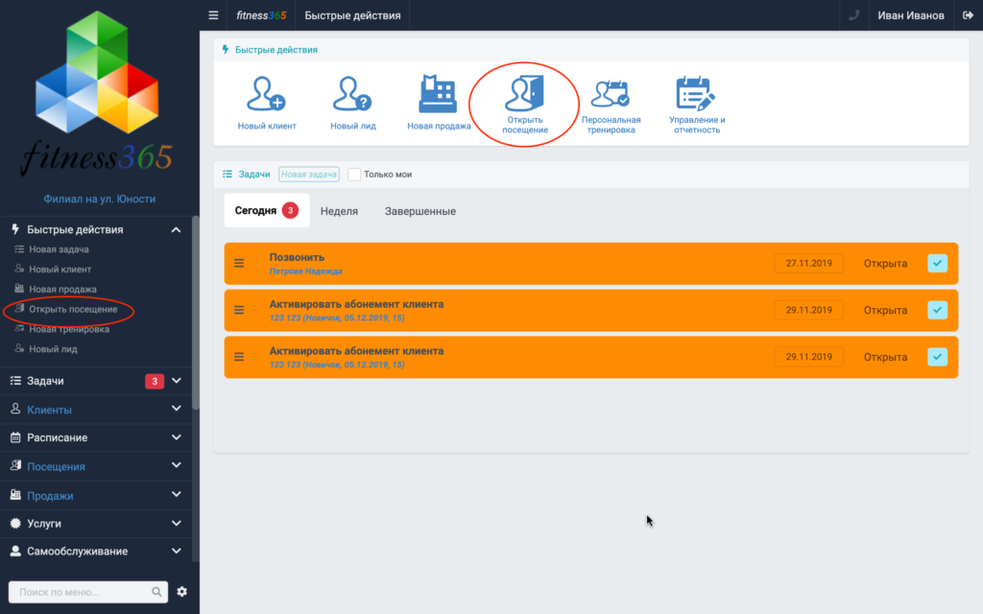Click the 27.11.2019 date on Позвонить task
The height and width of the screenshot is (614, 983).
click(808, 263)
